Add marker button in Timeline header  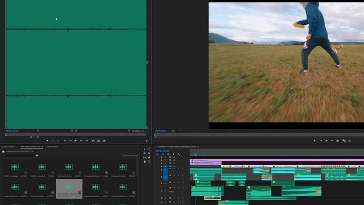tap(173, 154)
